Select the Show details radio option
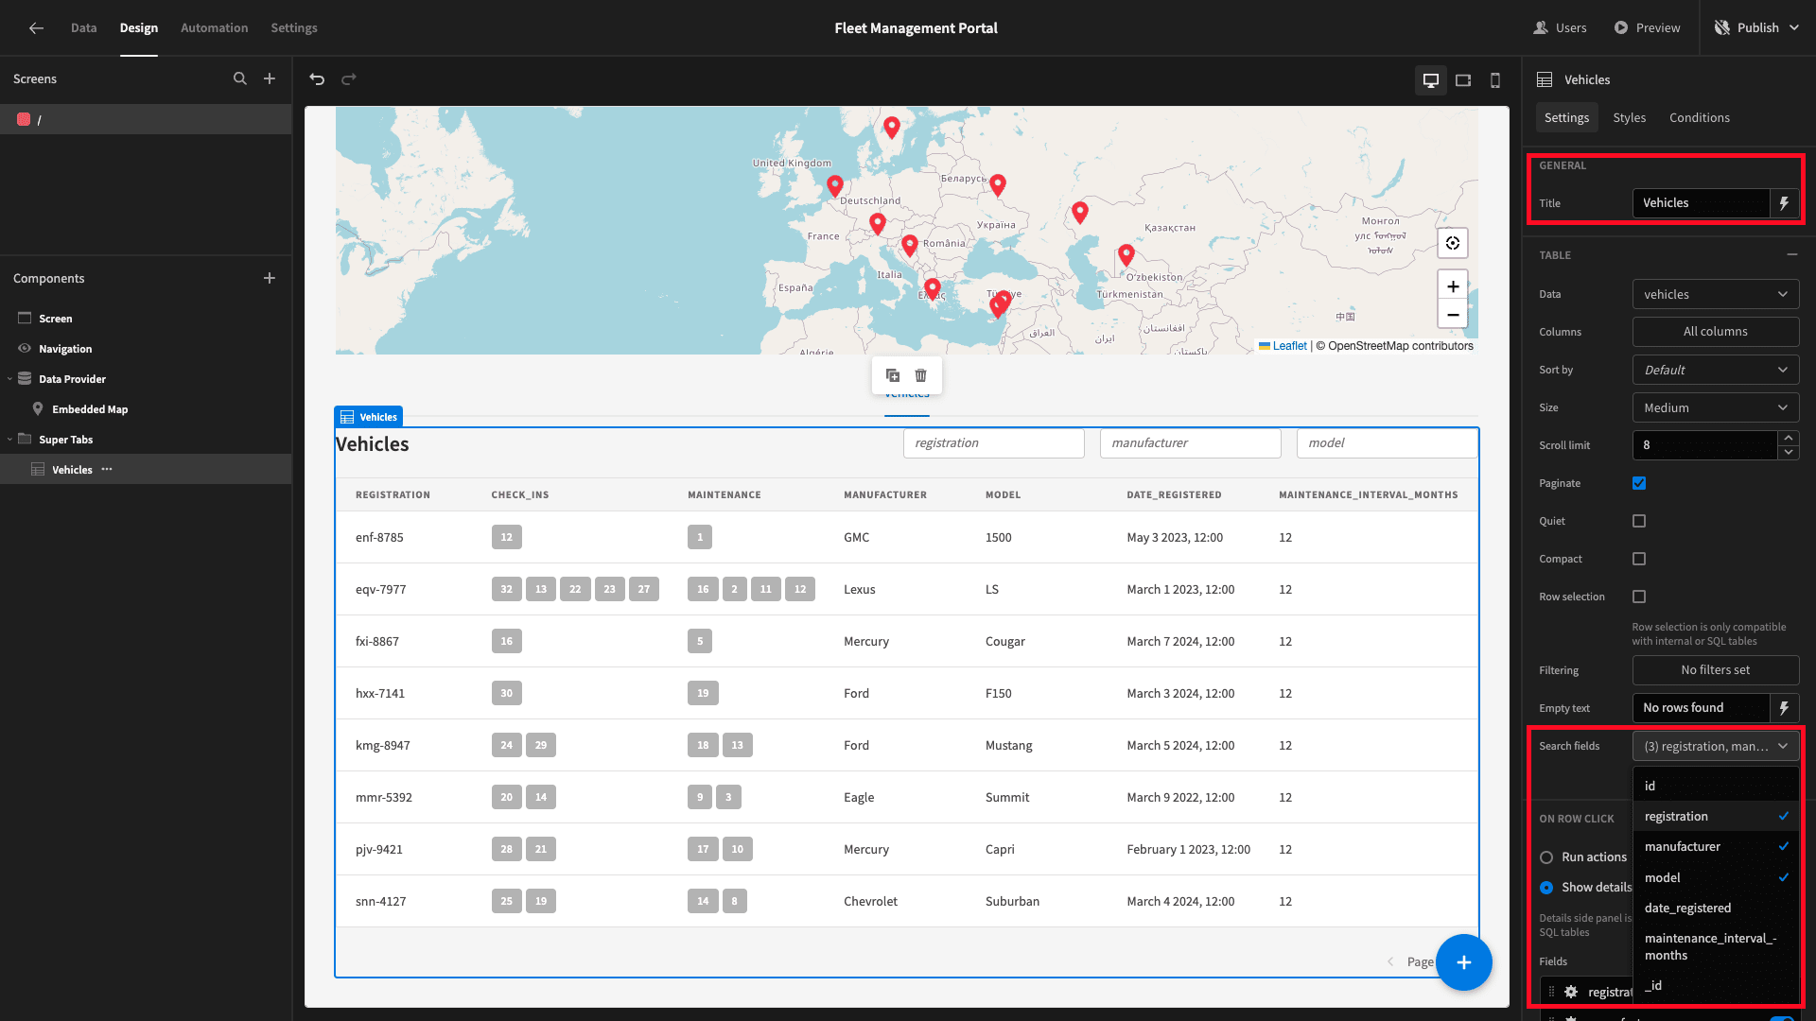The image size is (1816, 1021). coord(1546,888)
